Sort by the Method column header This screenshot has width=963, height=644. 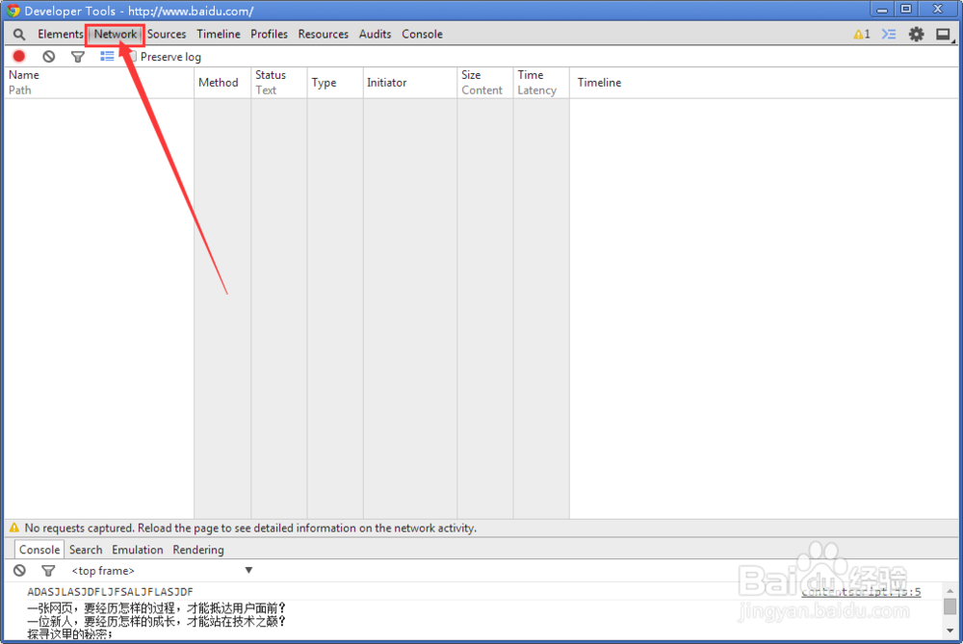[222, 82]
